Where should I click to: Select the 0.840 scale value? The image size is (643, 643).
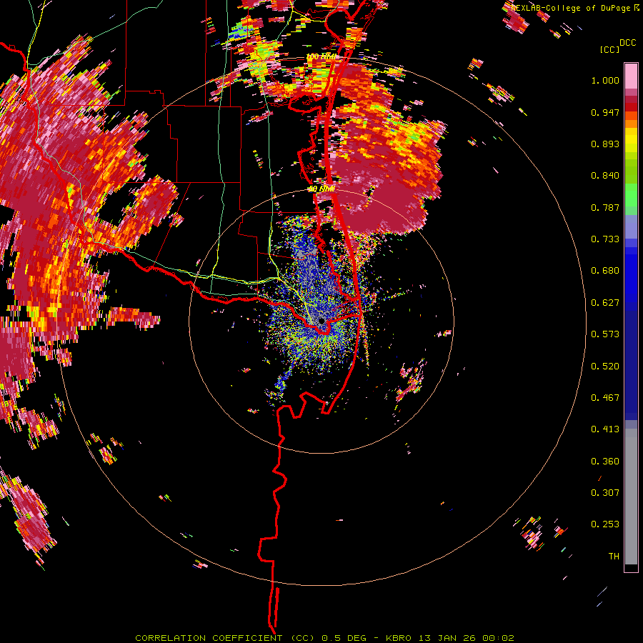(x=605, y=176)
